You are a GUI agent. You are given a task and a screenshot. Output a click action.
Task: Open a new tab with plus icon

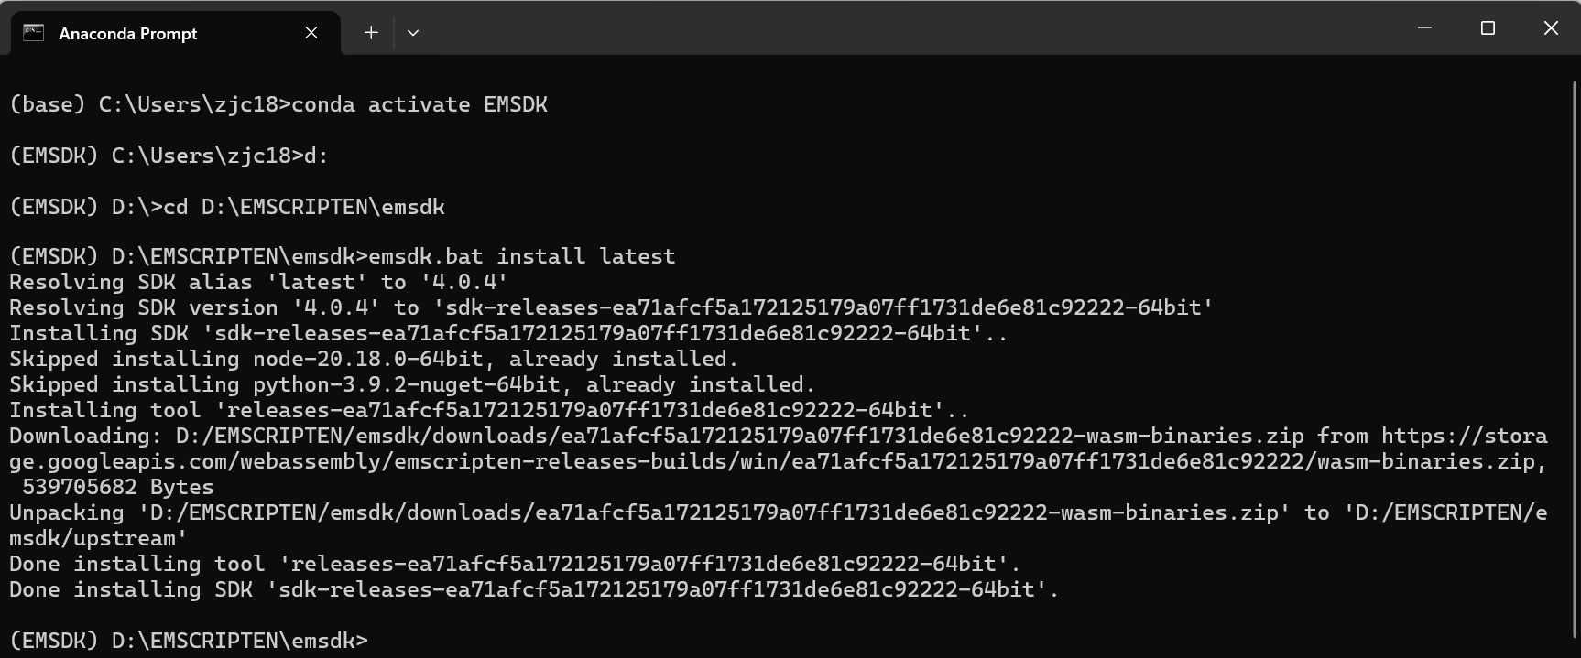371,33
